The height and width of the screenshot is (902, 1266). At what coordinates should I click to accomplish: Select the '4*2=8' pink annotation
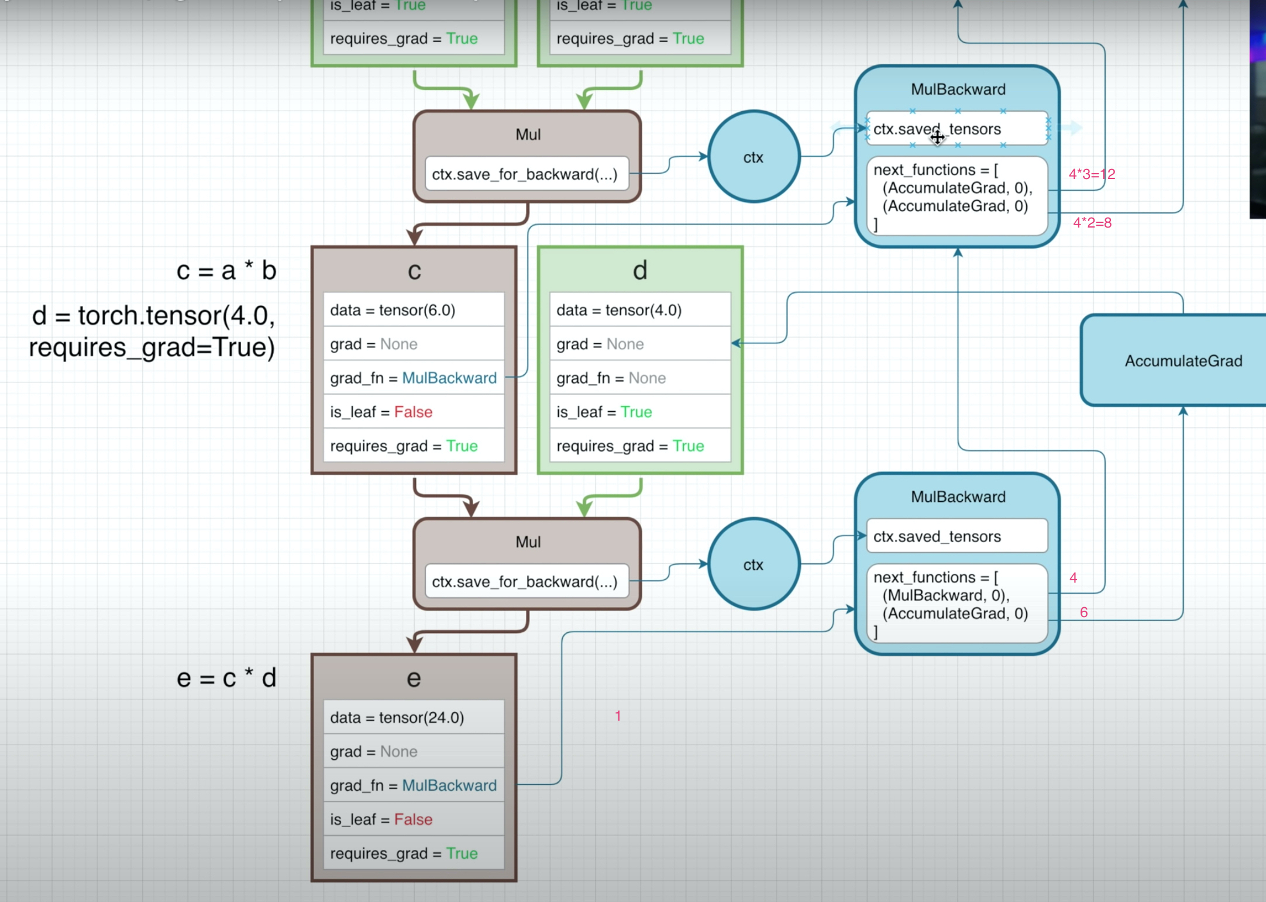1092,222
